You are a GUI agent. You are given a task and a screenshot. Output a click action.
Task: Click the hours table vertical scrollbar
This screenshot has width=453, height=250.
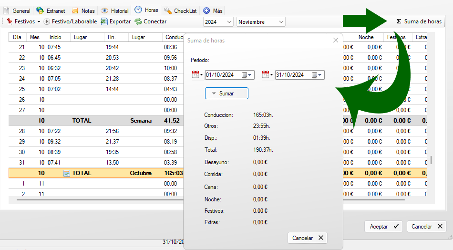click(431, 160)
